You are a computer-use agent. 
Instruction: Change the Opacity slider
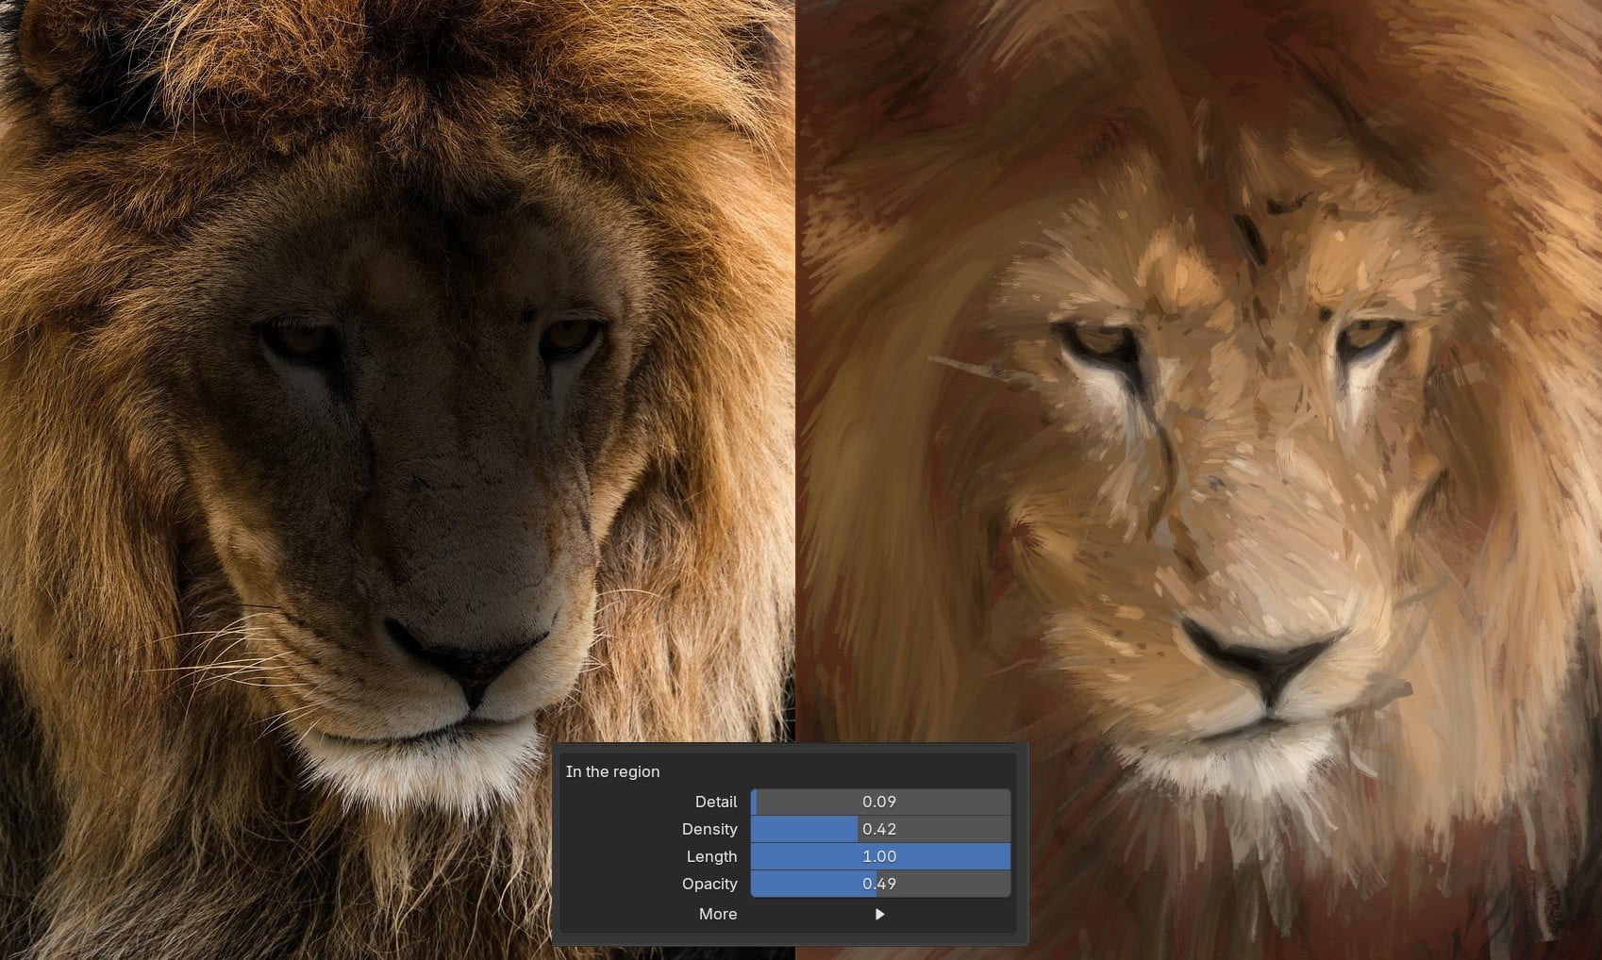click(x=880, y=884)
